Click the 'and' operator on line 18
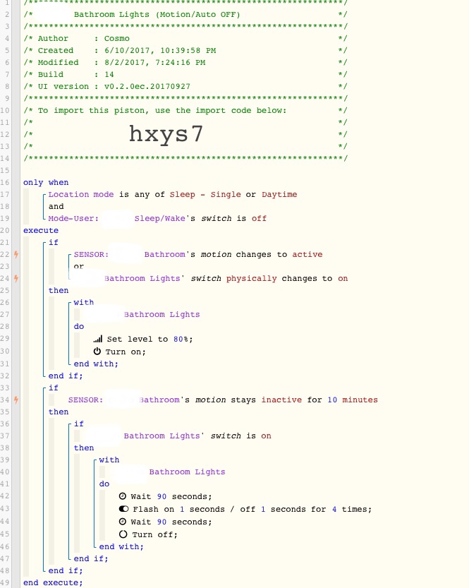This screenshot has width=469, height=588. pyautogui.click(x=56, y=206)
